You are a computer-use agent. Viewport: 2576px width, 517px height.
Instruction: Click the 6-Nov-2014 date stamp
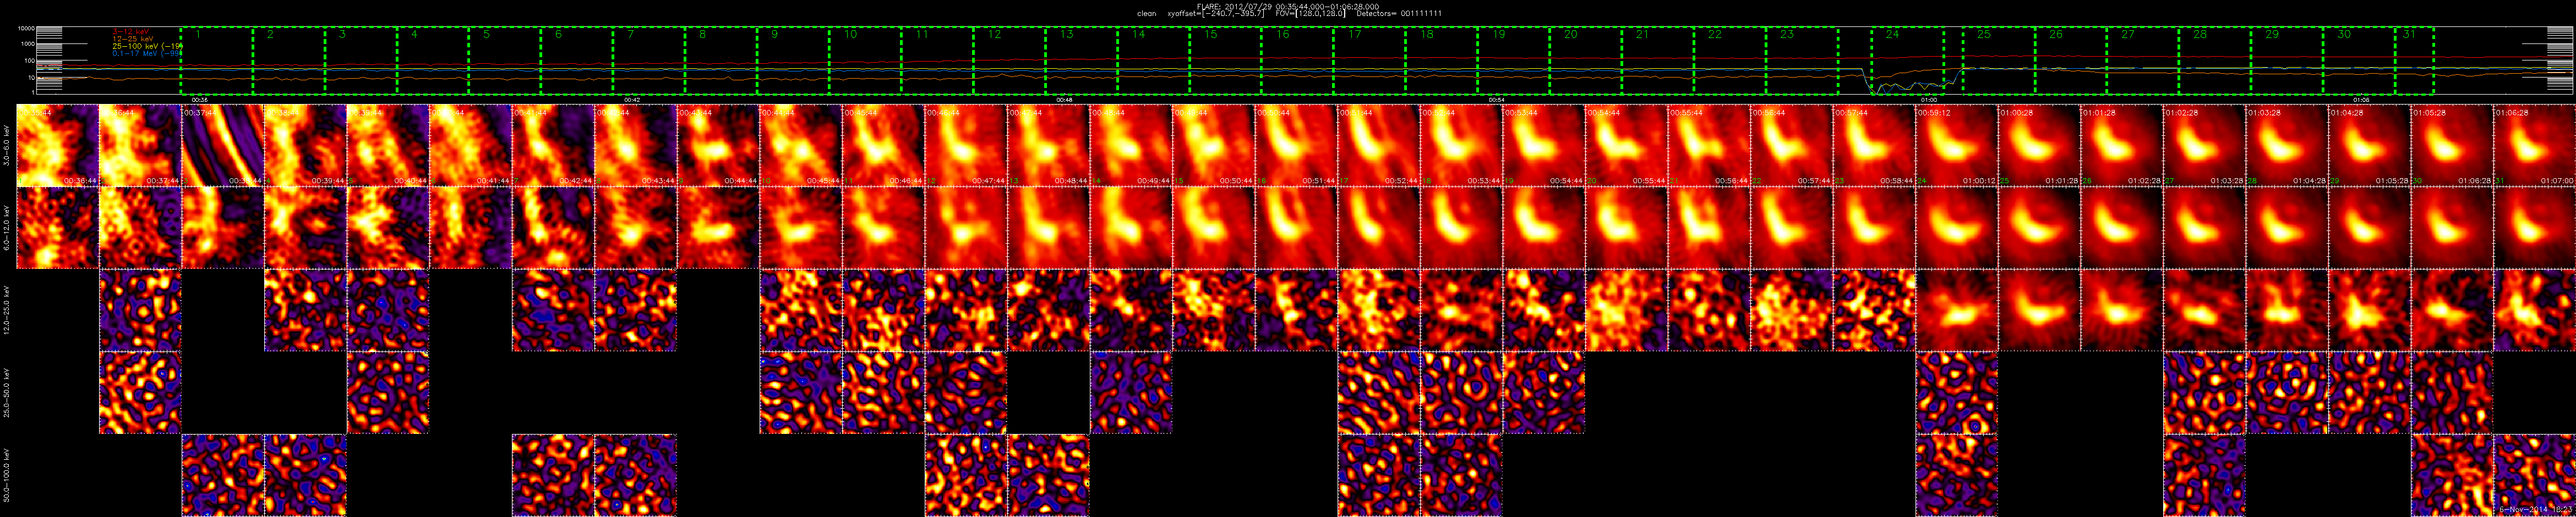point(2535,510)
